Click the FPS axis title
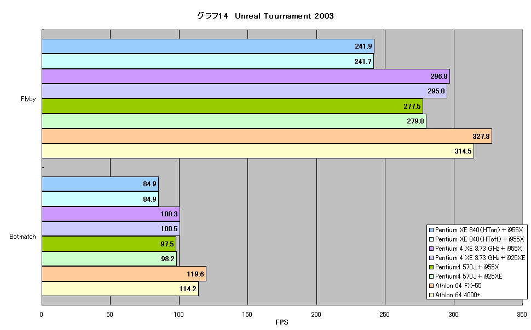 point(282,322)
